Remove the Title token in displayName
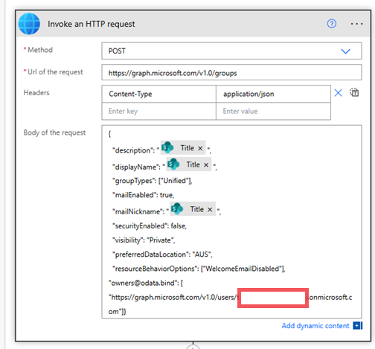The width and height of the screenshot is (375, 349). click(x=206, y=165)
